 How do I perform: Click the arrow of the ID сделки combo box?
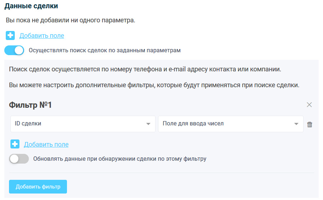coord(148,124)
